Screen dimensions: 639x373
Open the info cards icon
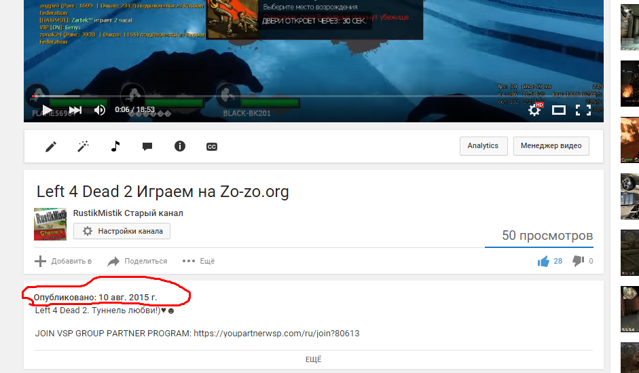click(x=180, y=146)
